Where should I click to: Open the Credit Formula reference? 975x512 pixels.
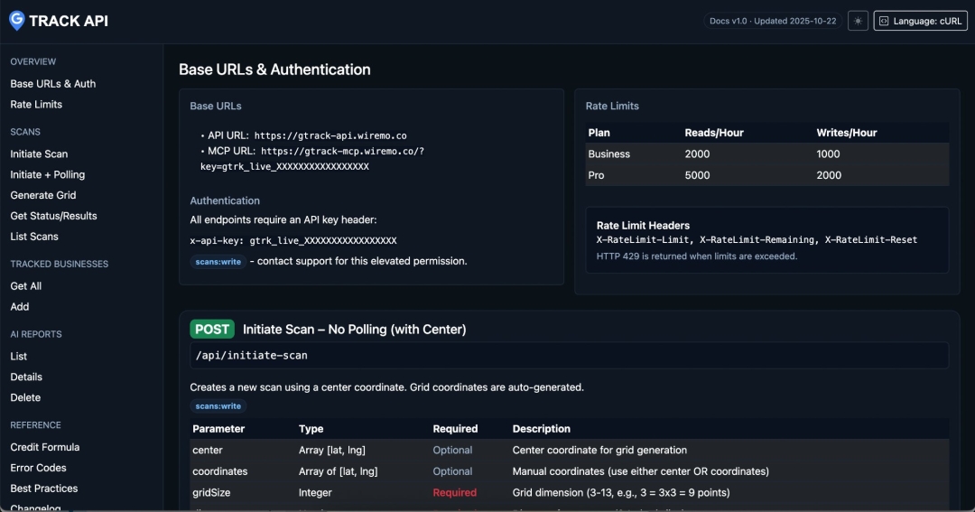click(x=44, y=447)
